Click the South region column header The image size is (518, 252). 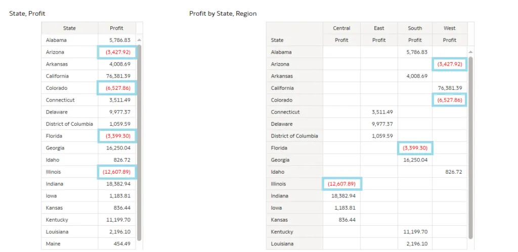pyautogui.click(x=415, y=28)
